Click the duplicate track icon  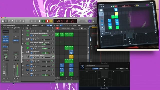click(x=27, y=28)
